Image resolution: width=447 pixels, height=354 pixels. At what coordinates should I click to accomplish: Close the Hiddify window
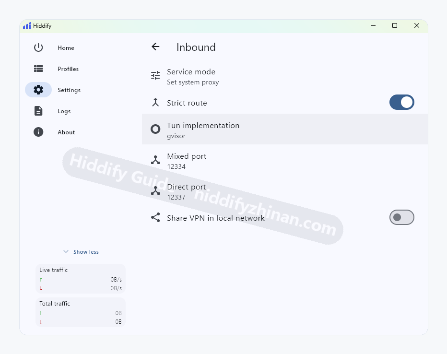click(417, 25)
